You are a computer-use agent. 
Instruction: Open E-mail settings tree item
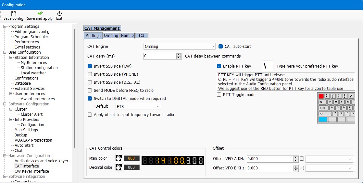[x=27, y=47]
